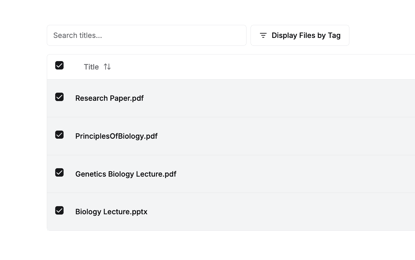Click the filter icon beside Display Files by Tag
The height and width of the screenshot is (260, 415).
pos(263,35)
